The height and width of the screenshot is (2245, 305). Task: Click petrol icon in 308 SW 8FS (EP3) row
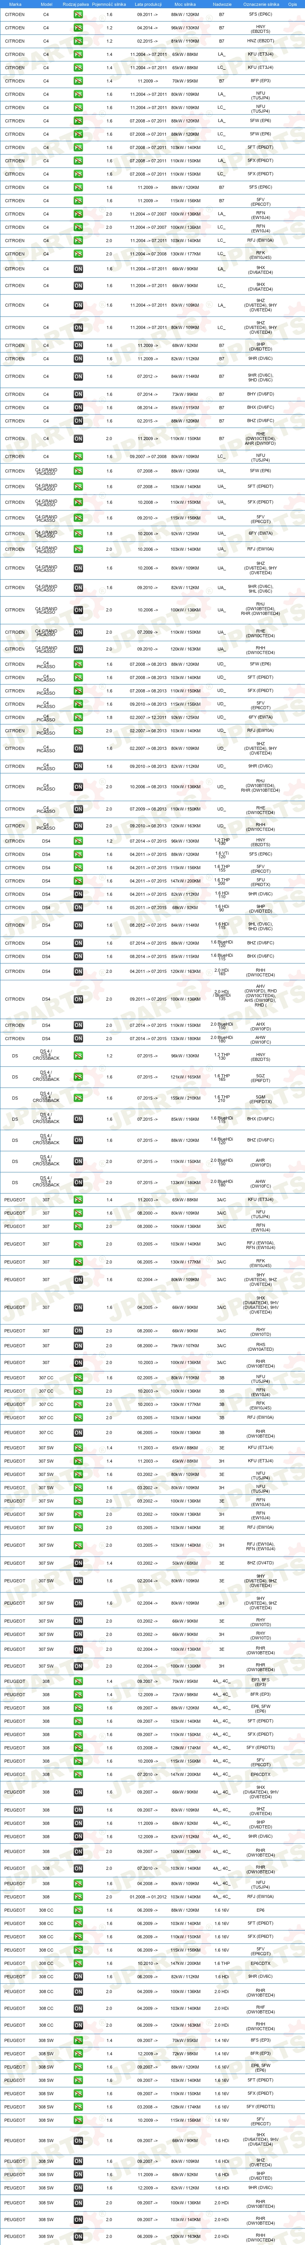[78, 2040]
